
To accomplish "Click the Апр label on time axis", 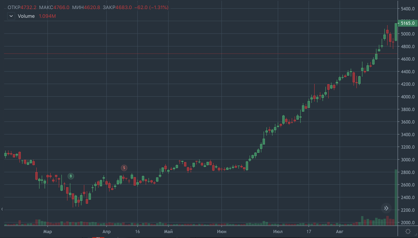I will tap(107, 231).
